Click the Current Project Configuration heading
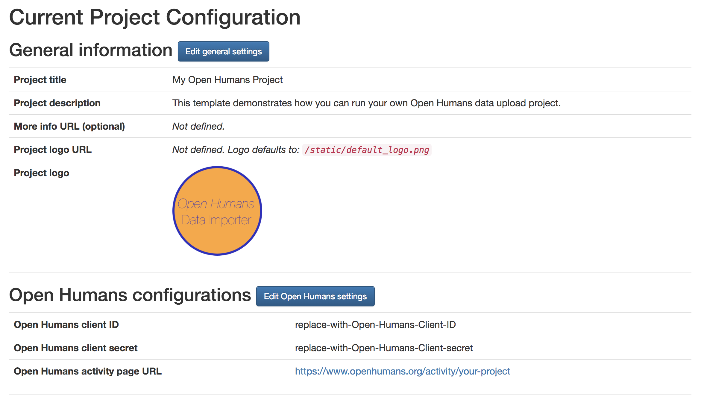The image size is (701, 402). point(154,17)
